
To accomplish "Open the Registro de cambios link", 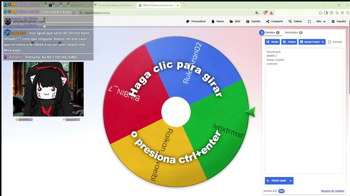I will point(332,191).
